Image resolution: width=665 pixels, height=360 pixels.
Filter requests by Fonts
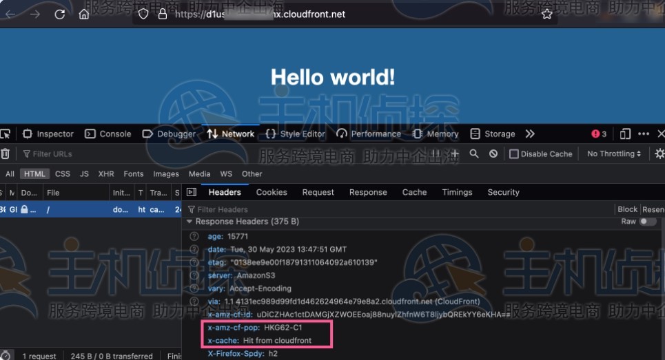(133, 173)
